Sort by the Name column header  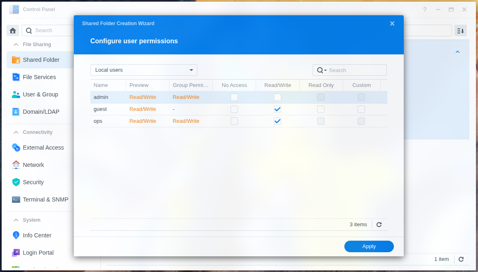click(108, 85)
